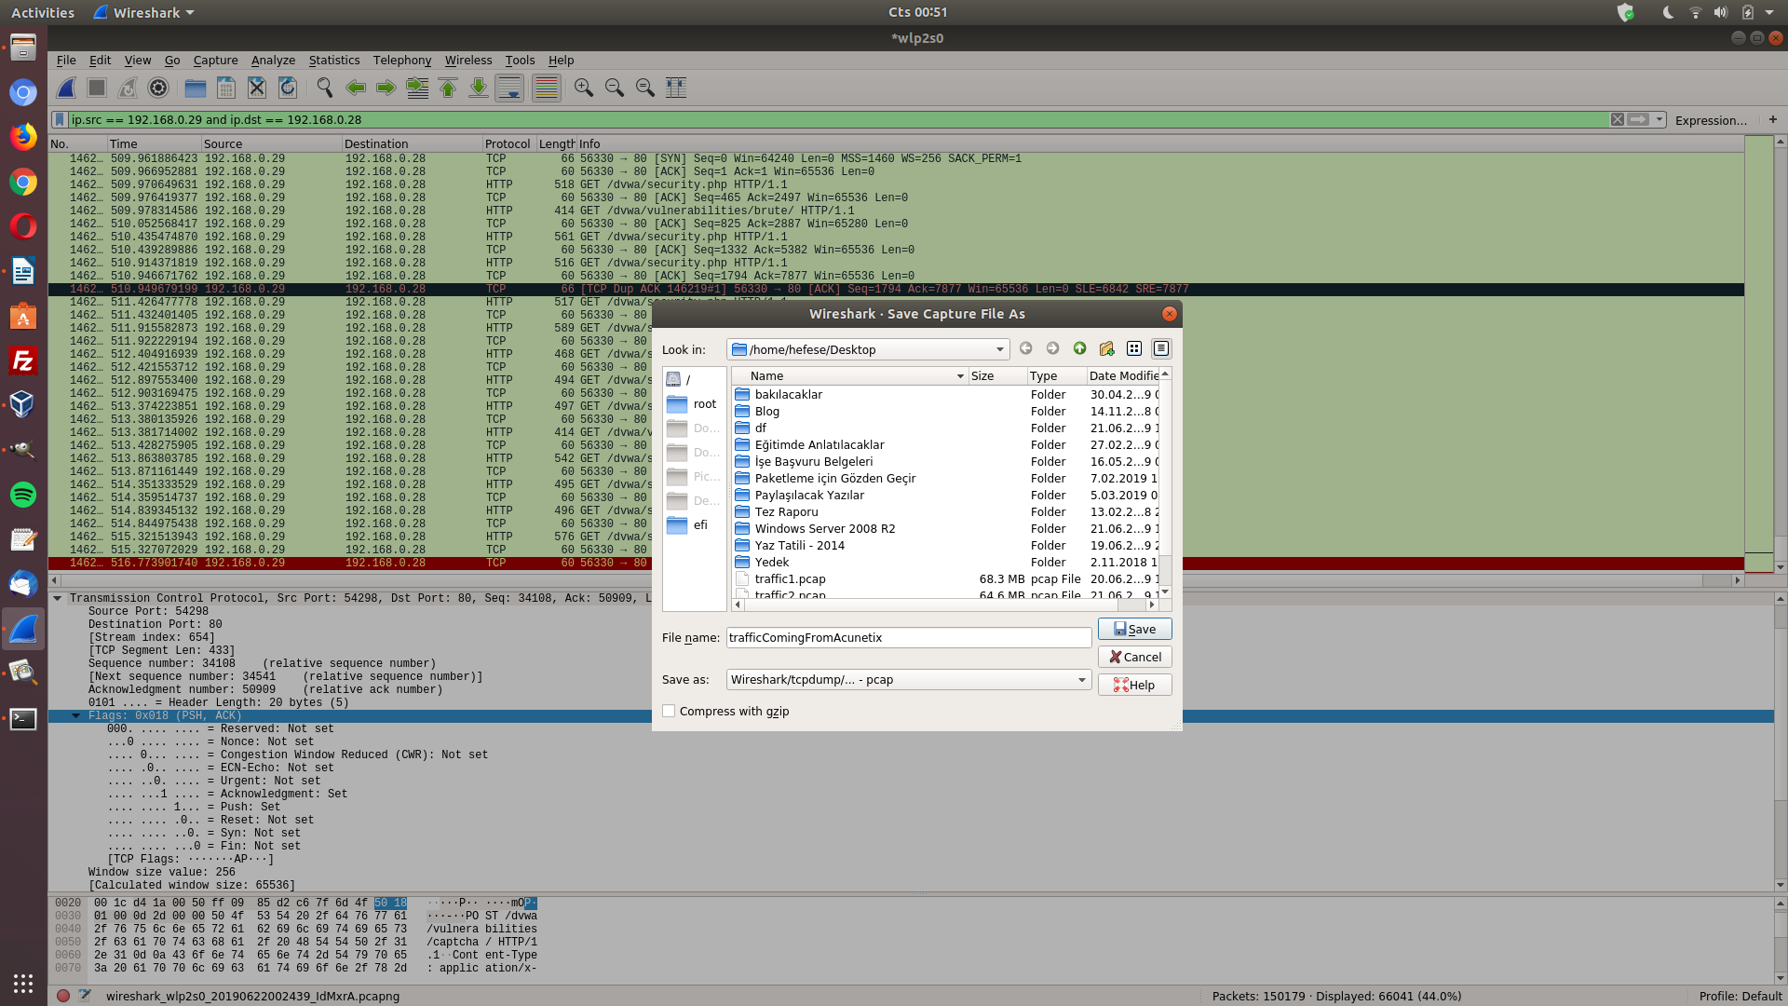Viewport: 1788px width, 1006px height.
Task: Switch to detail view mode
Action: coord(1160,348)
